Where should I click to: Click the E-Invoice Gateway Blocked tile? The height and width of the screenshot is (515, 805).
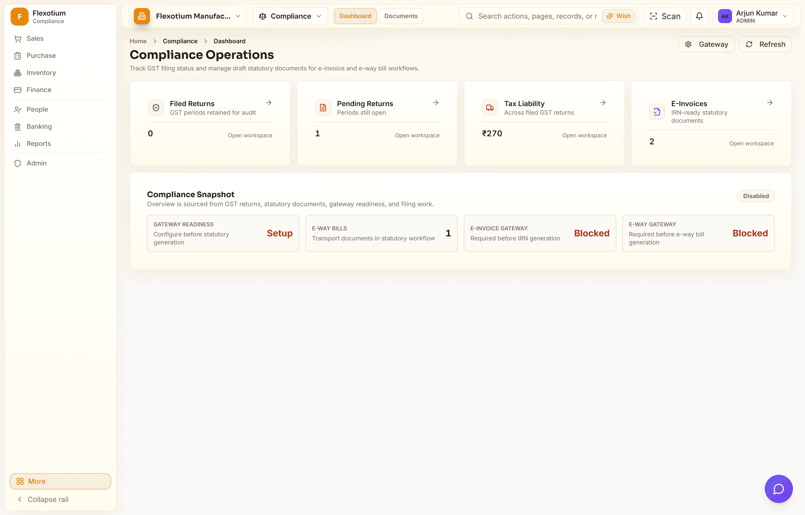pyautogui.click(x=540, y=233)
